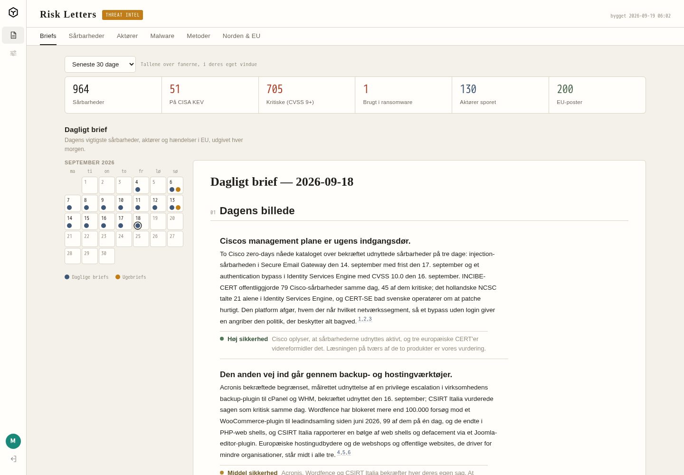684x475 pixels.
Task: Open the 130 Aktører sporet card
Action: pyautogui.click(x=501, y=95)
